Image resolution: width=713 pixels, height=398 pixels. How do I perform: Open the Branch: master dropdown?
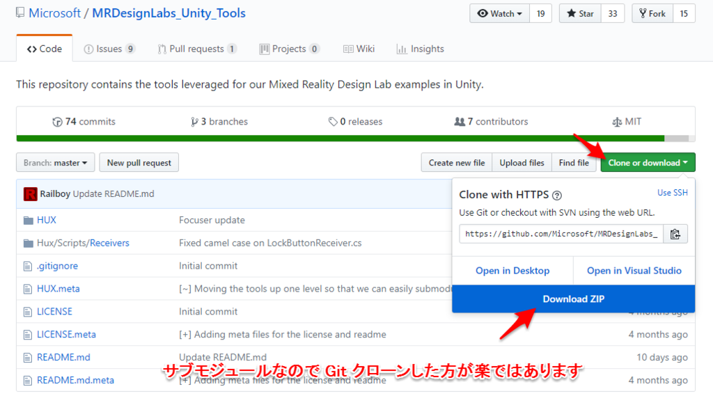56,163
